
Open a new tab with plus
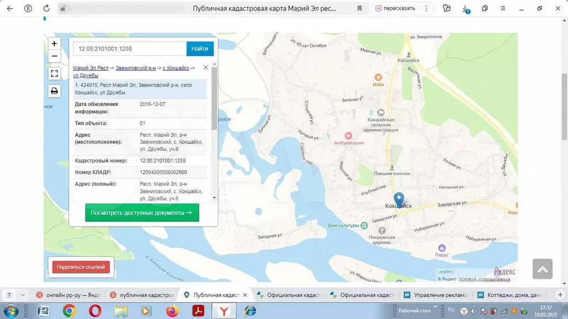click(560, 295)
